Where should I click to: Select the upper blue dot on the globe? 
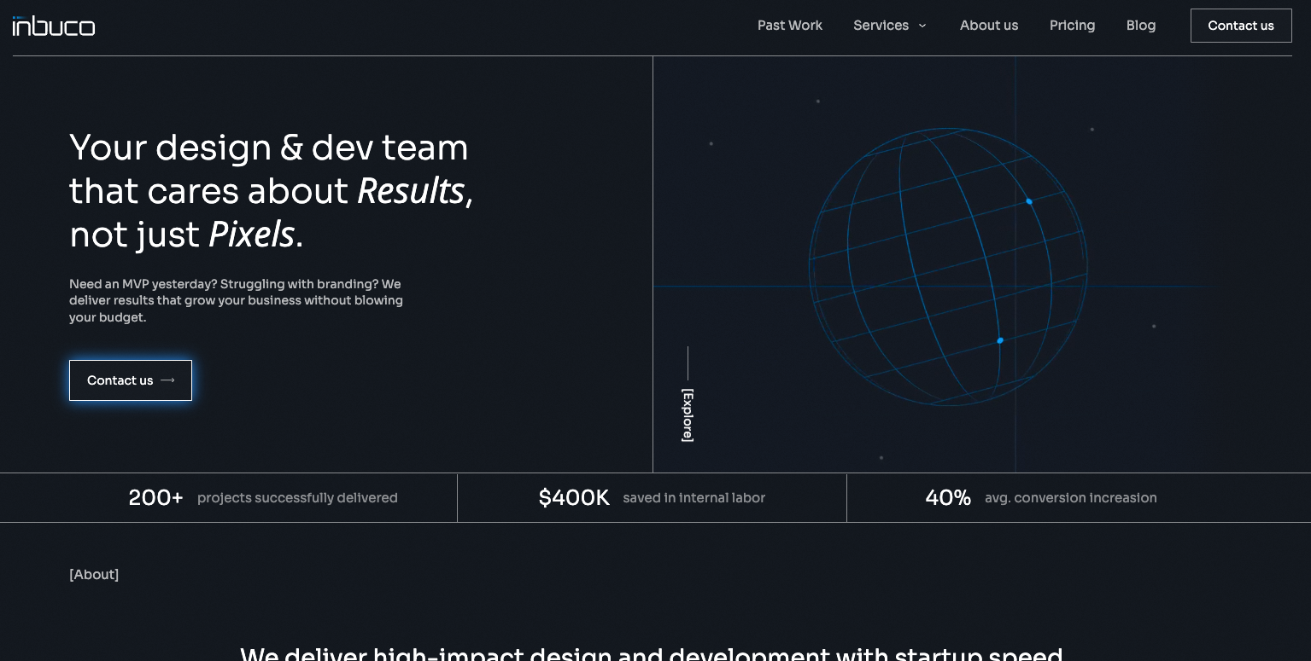click(x=1029, y=201)
